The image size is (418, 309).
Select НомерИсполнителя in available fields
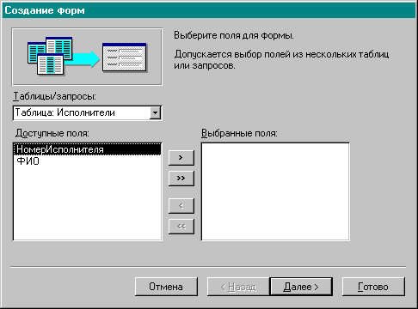tap(87, 149)
